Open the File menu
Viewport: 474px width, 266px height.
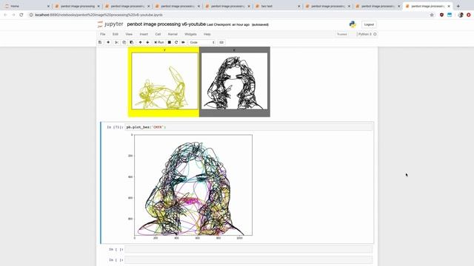[103, 35]
